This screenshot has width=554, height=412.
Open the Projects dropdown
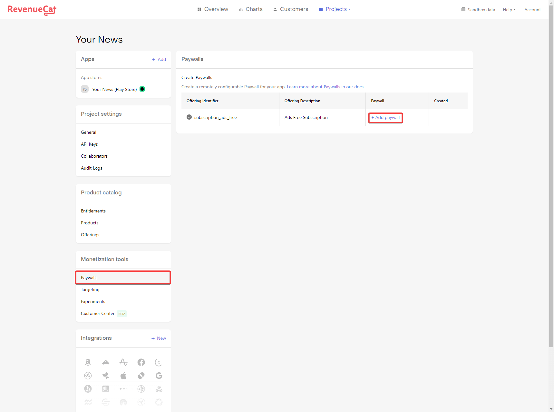(x=336, y=9)
